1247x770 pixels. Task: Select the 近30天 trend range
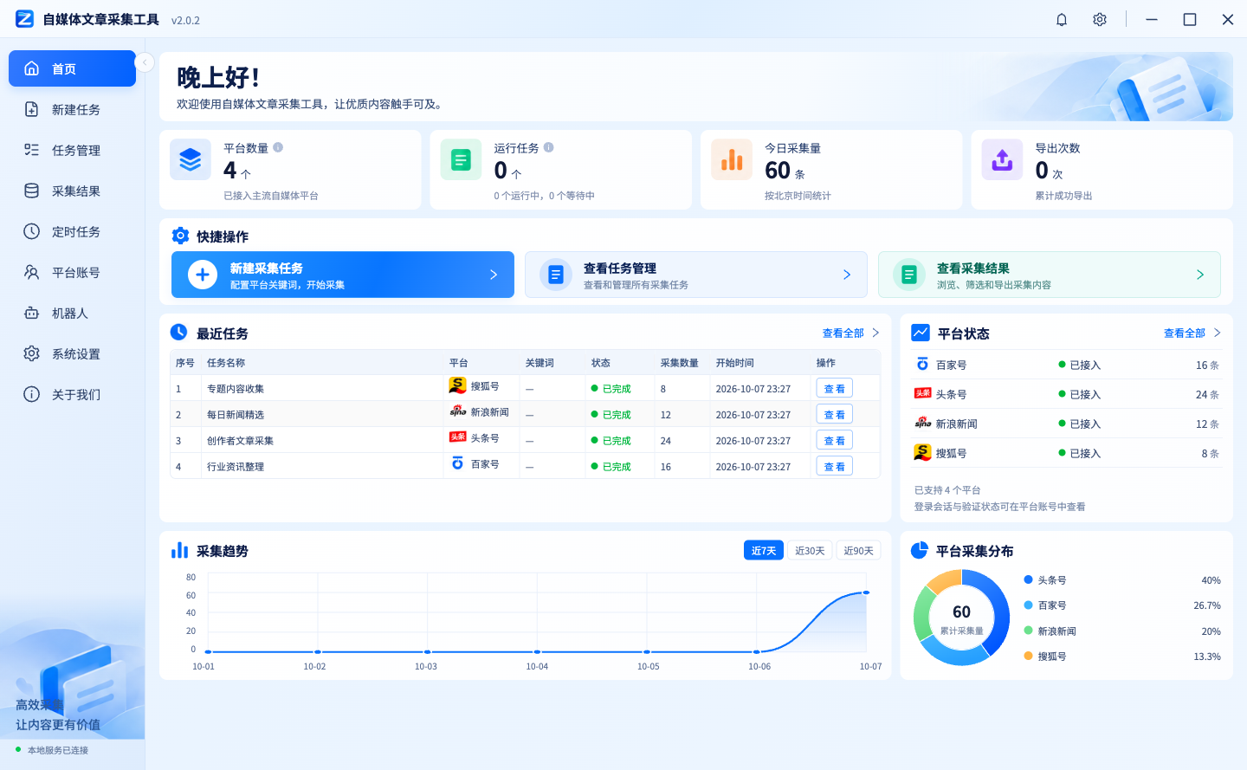[810, 550]
